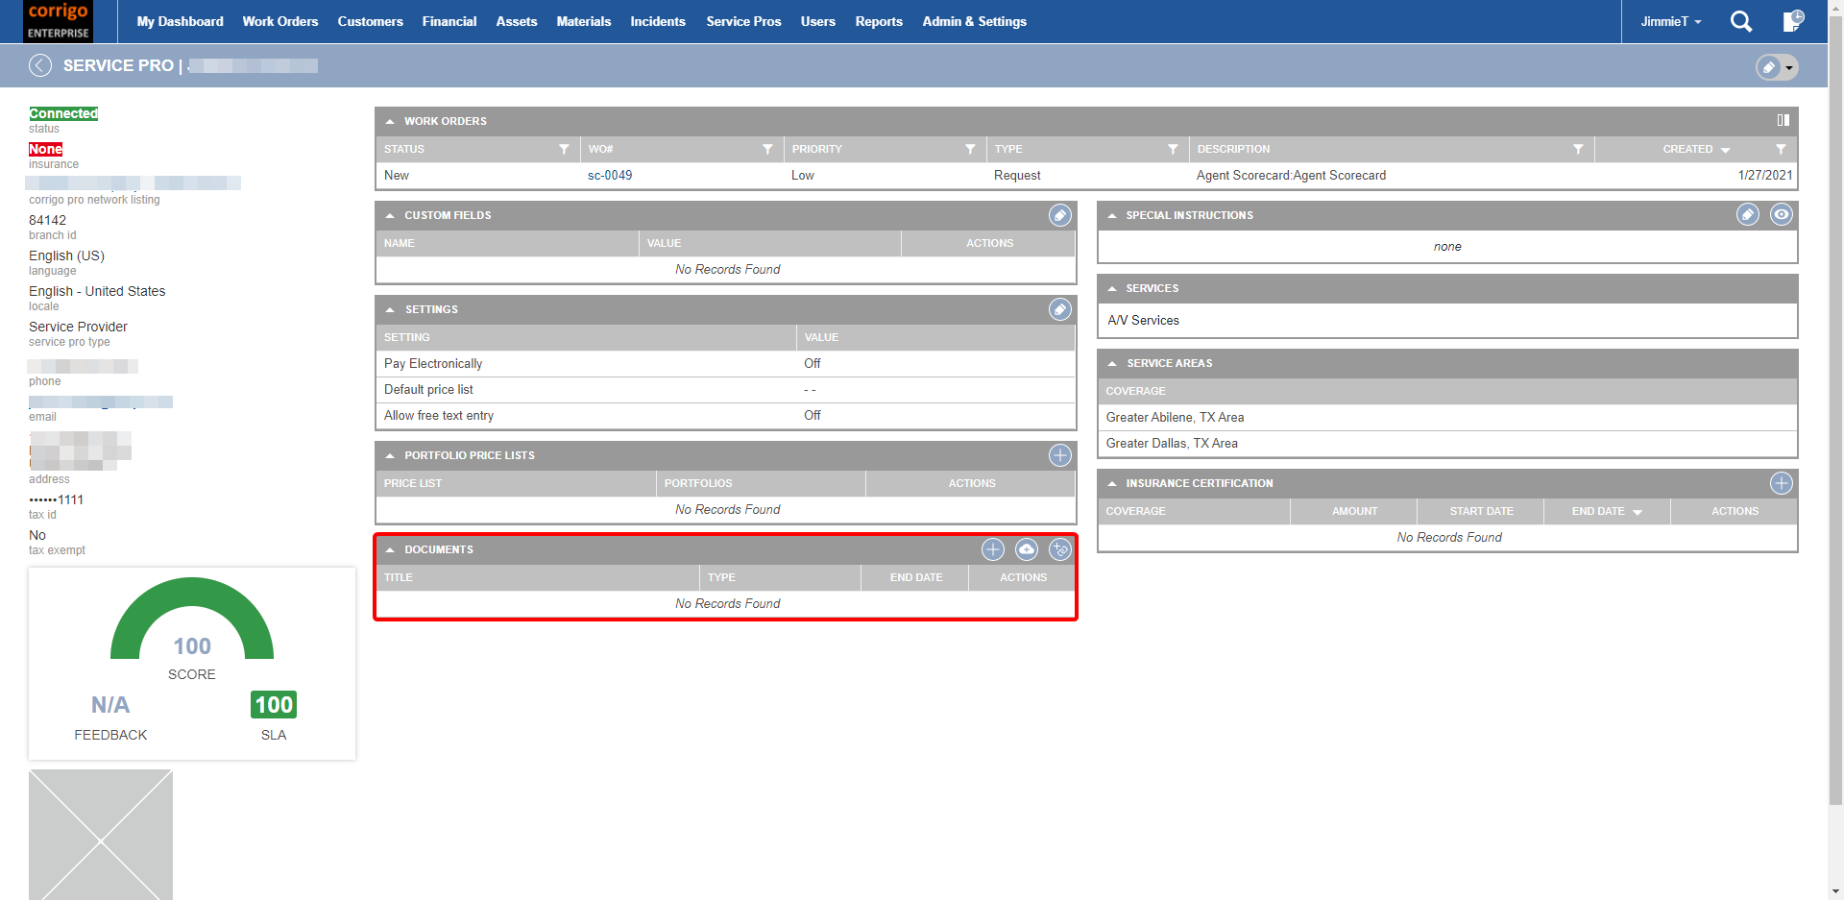
Task: Filter work orders by Type column
Action: (1173, 149)
